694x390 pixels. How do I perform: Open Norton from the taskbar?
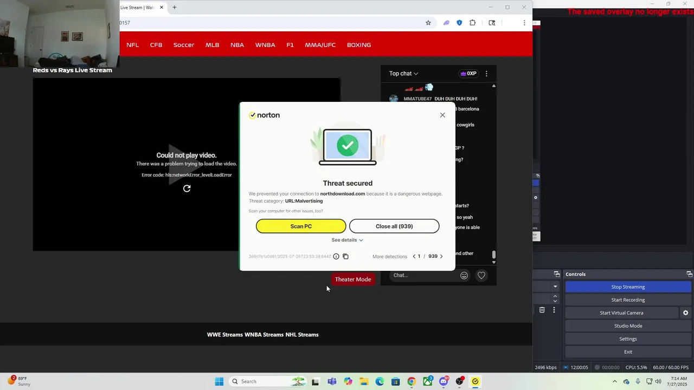[x=475, y=381]
